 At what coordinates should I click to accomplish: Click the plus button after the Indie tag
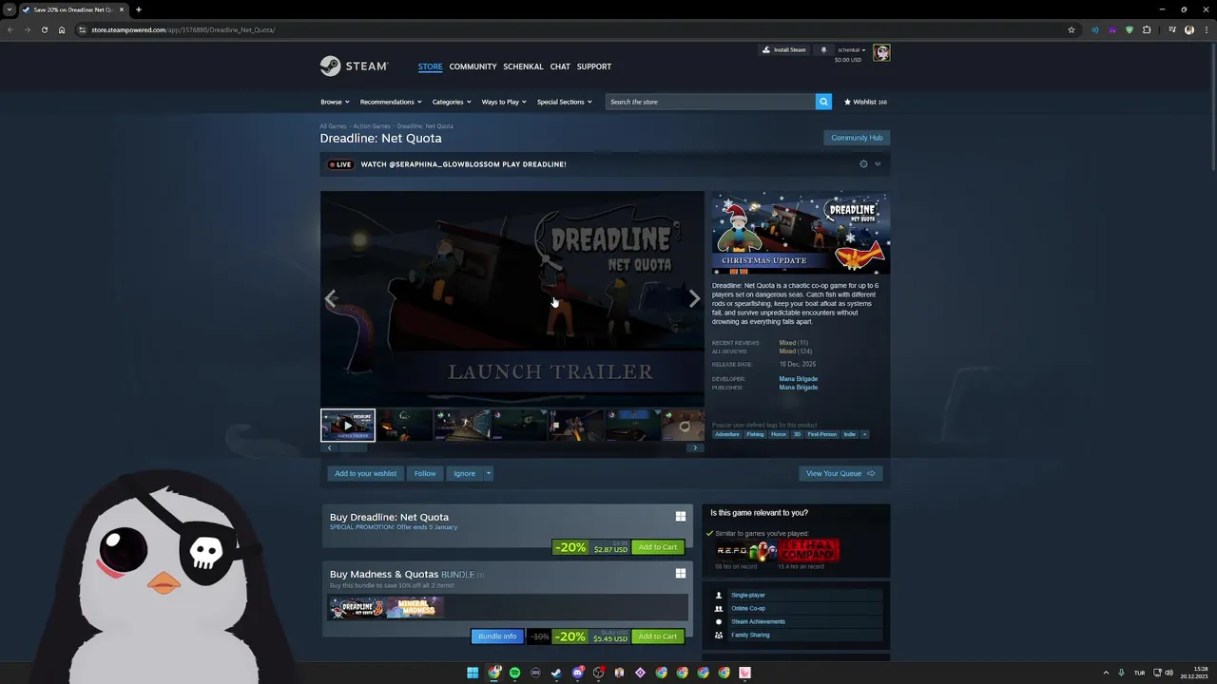[x=864, y=434]
